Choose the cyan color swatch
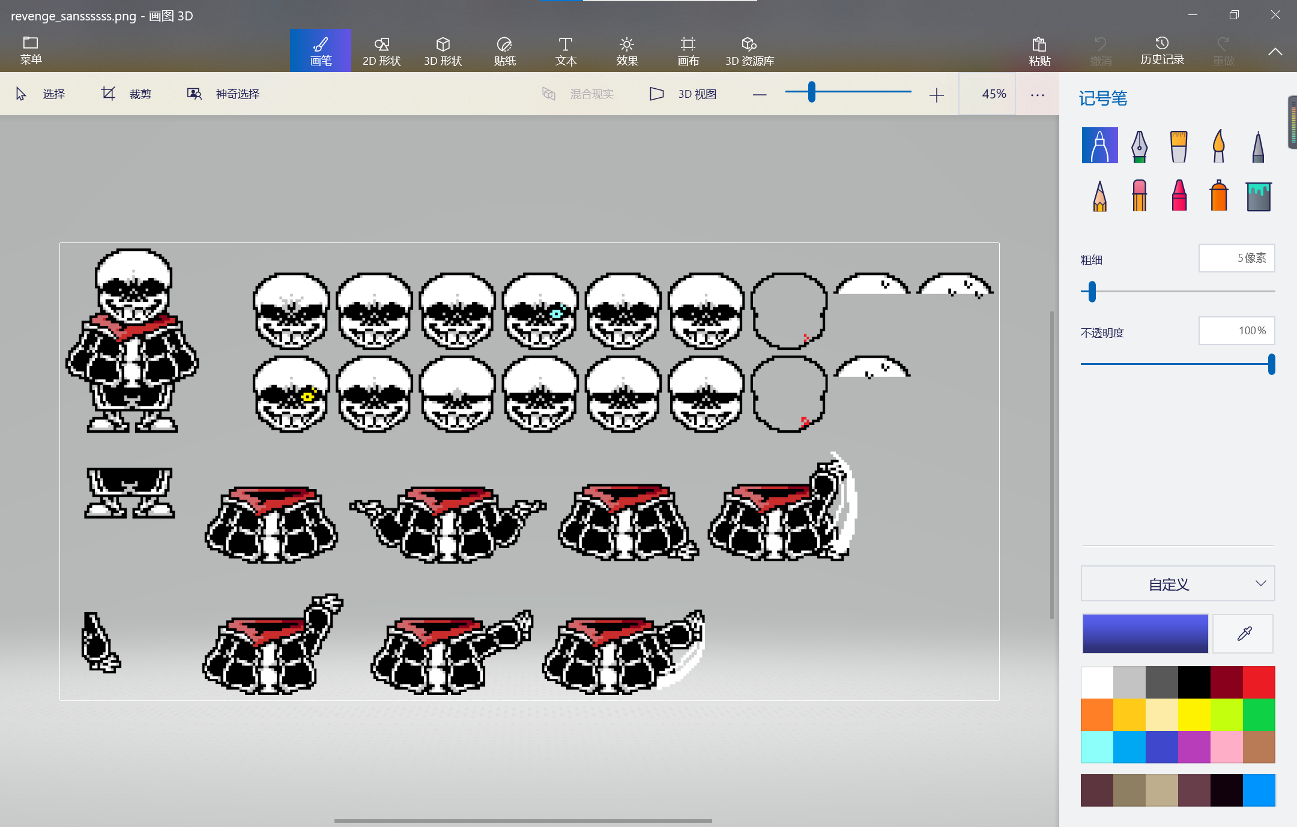This screenshot has width=1297, height=827. [1097, 747]
